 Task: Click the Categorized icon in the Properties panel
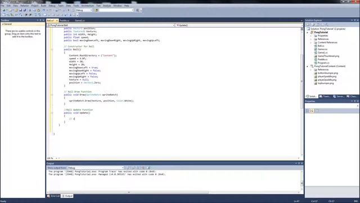pyautogui.click(x=308, y=111)
